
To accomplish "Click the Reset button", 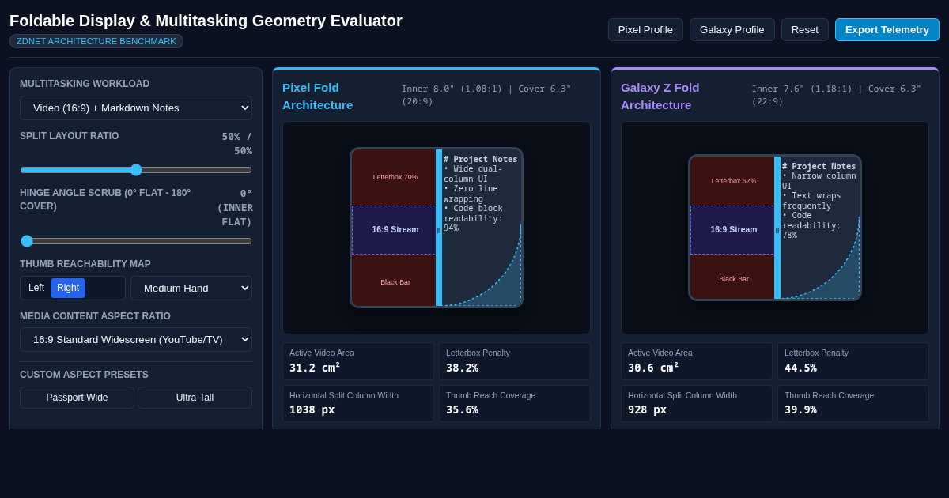I will 805,30.
